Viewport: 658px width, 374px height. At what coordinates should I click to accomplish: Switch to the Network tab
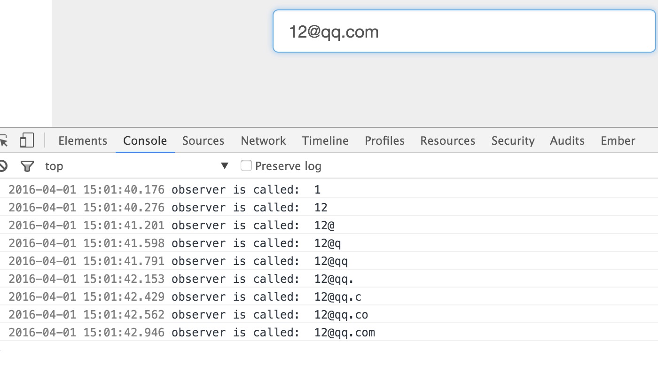(263, 140)
